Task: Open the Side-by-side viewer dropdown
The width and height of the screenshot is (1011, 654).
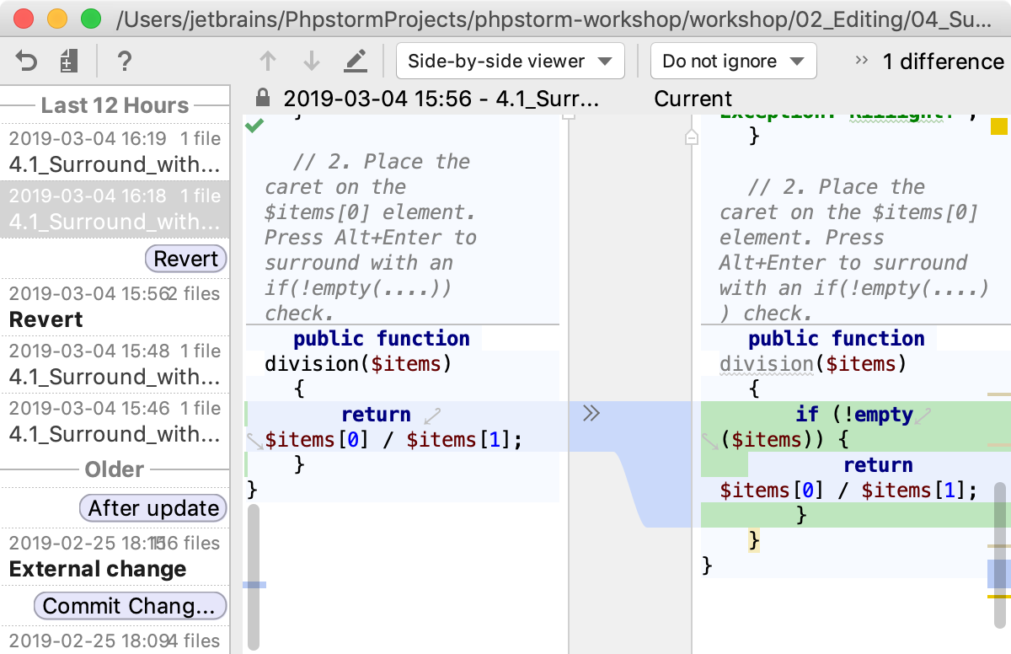Action: (x=510, y=61)
